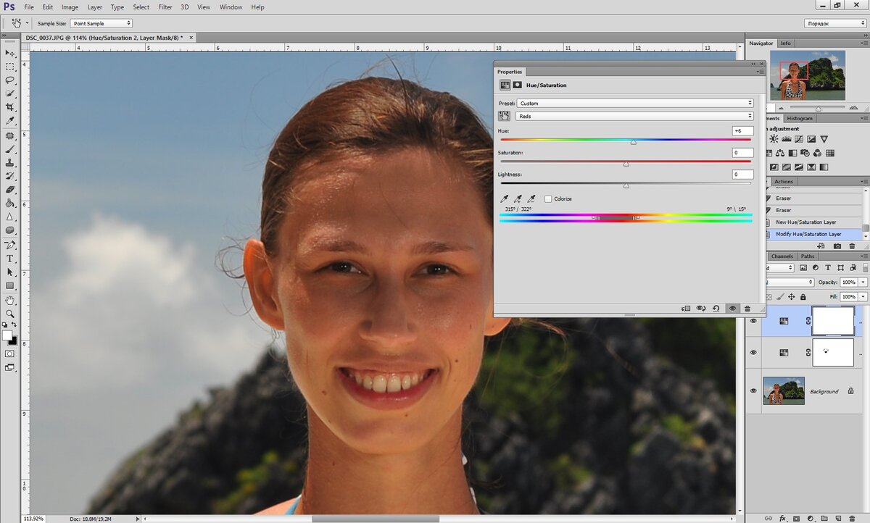Click the Add to Sample eyedropper
The image size is (870, 523).
click(x=518, y=198)
